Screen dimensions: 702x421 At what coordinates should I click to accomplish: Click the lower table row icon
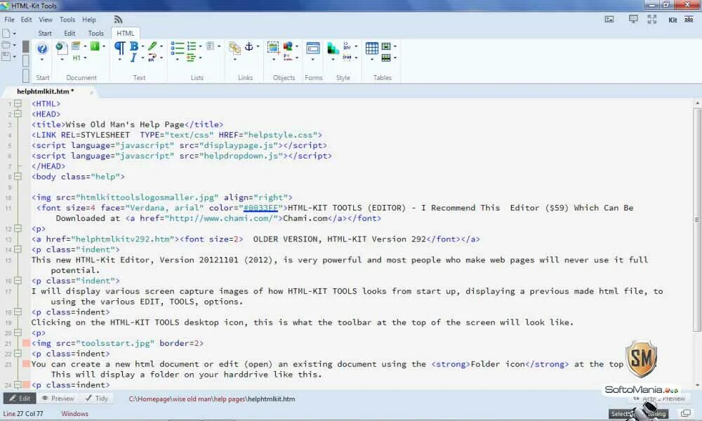(x=386, y=58)
